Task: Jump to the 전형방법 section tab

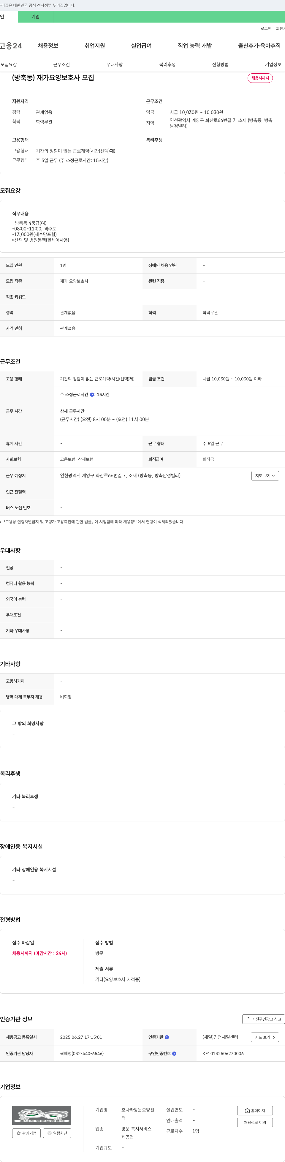Action: point(220,64)
